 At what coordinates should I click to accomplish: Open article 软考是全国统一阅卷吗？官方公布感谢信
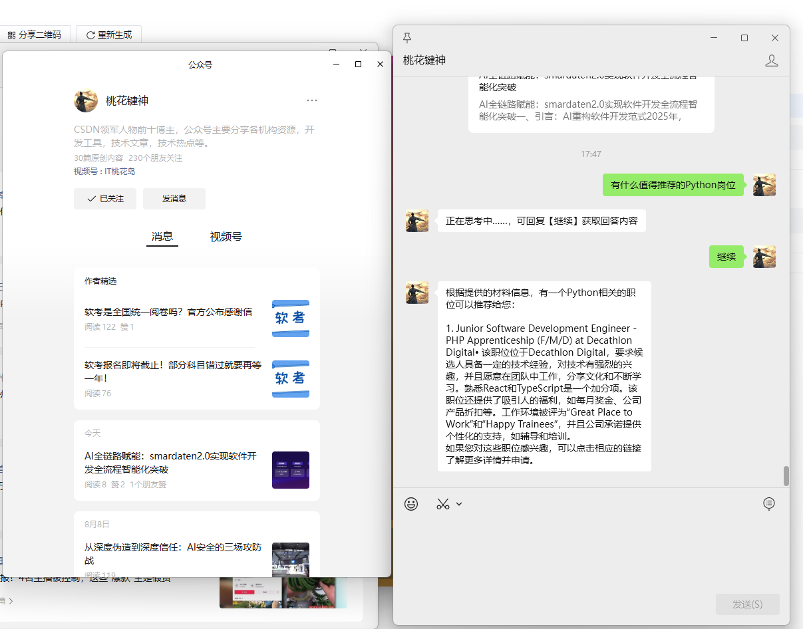click(168, 312)
